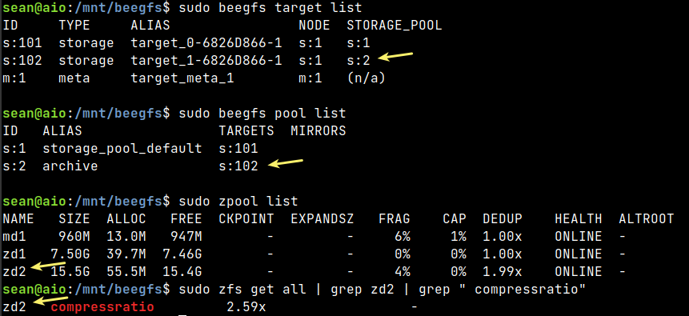Click the ALTROOT column header
Screen dimensions: 689x316
(646, 219)
